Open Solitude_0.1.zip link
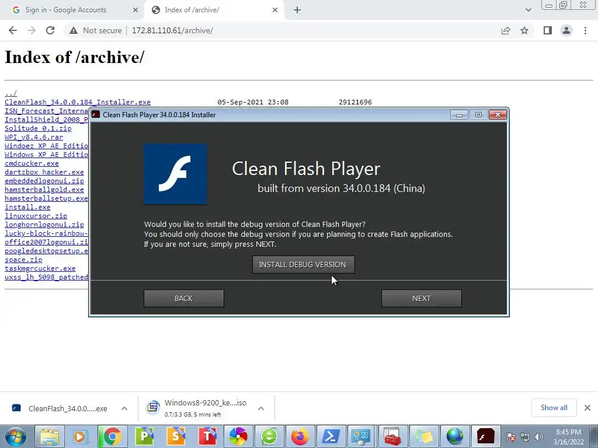The image size is (598, 448). 38,128
